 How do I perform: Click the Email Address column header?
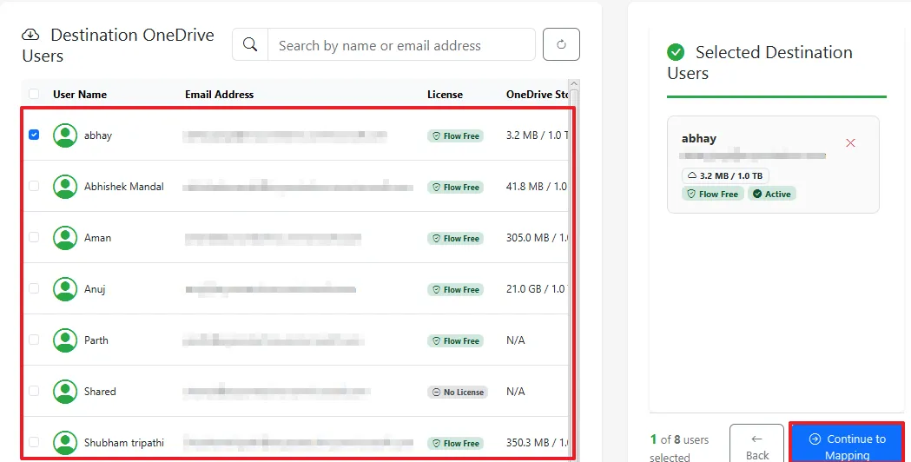[x=220, y=94]
